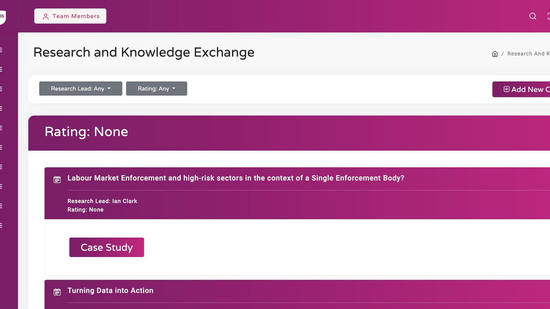The image size is (550, 309).
Task: Click calendar icon beside Labour Market Enforcement
Action: (57, 179)
